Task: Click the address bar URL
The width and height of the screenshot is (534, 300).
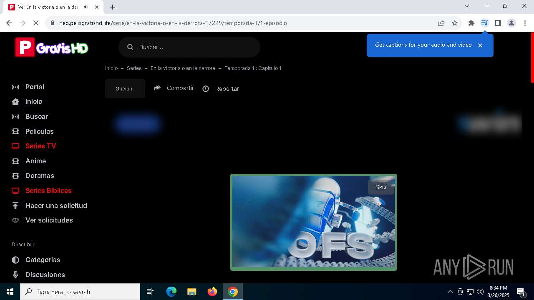Action: 173,23
